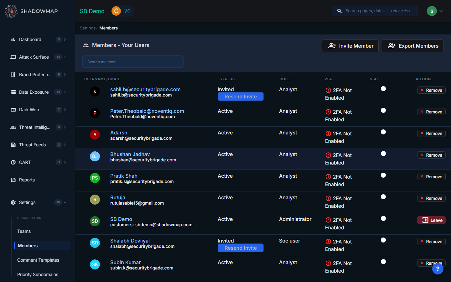Remove Pratik Shah from members
The width and height of the screenshot is (451, 282).
tap(431, 177)
